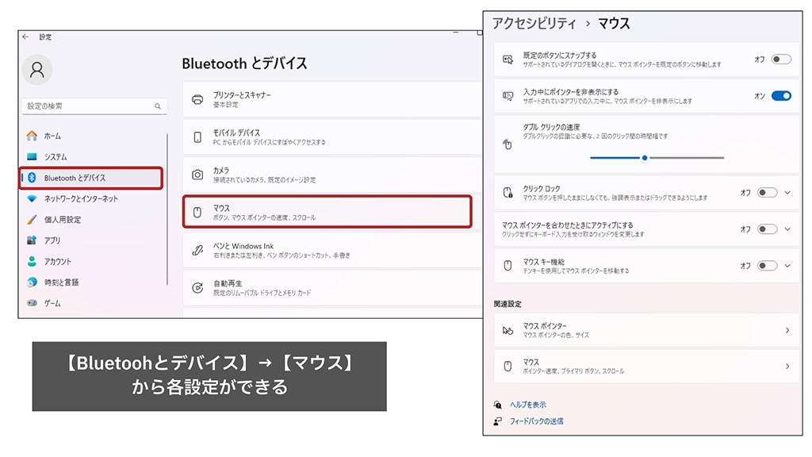812x457 pixels.
Task: Enable 既定のボタンにスナップする toggle
Action: coord(780,60)
